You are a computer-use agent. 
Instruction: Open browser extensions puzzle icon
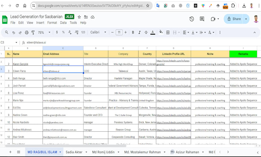[x=233, y=6]
